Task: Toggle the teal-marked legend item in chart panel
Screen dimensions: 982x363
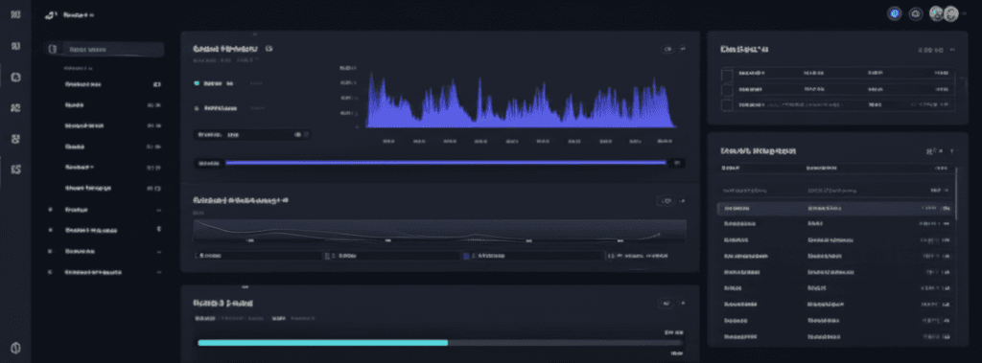Action: (x=214, y=82)
